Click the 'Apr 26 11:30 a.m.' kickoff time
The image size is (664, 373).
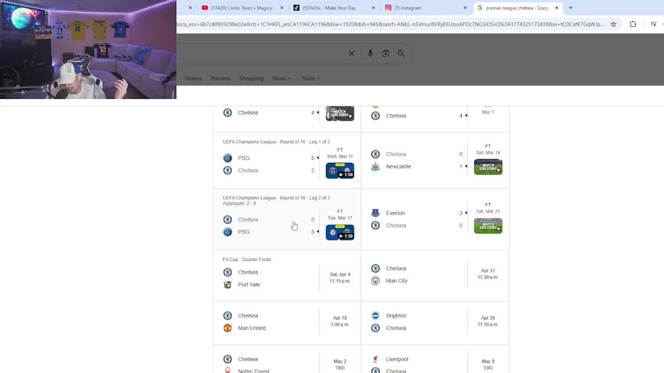[488, 321]
